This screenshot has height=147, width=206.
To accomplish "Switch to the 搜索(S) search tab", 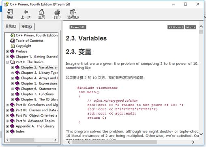I will 27,27.
